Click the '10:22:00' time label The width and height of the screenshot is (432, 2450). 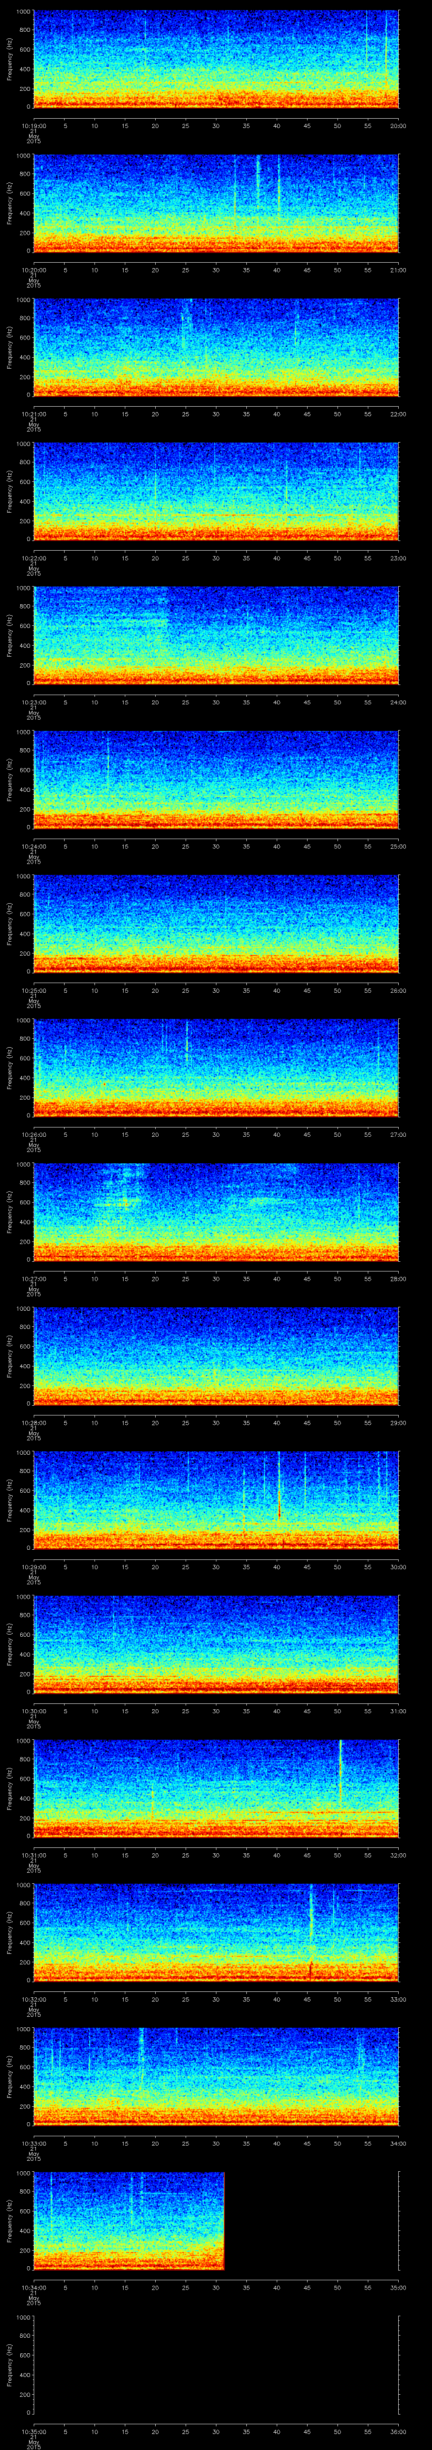point(33,558)
